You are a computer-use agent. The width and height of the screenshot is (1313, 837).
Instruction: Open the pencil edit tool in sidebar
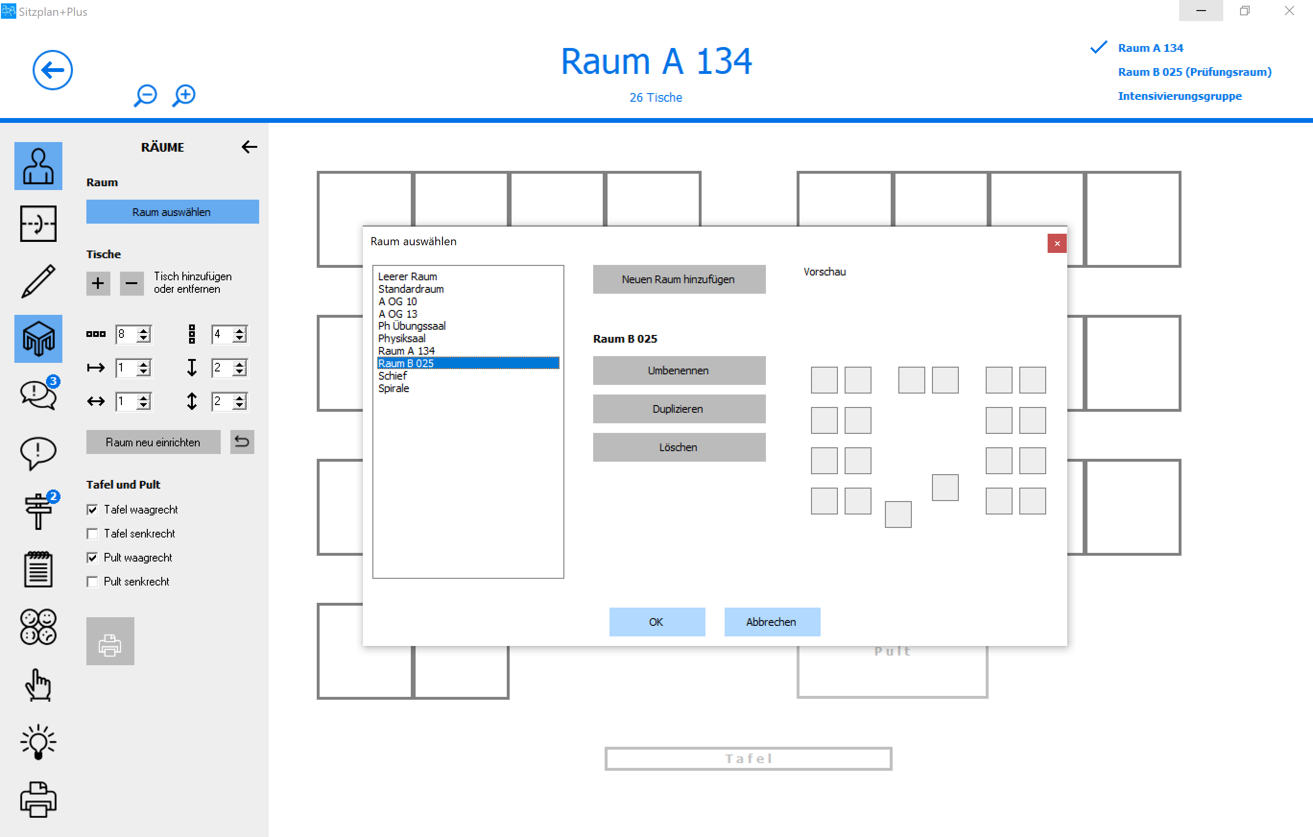38,281
